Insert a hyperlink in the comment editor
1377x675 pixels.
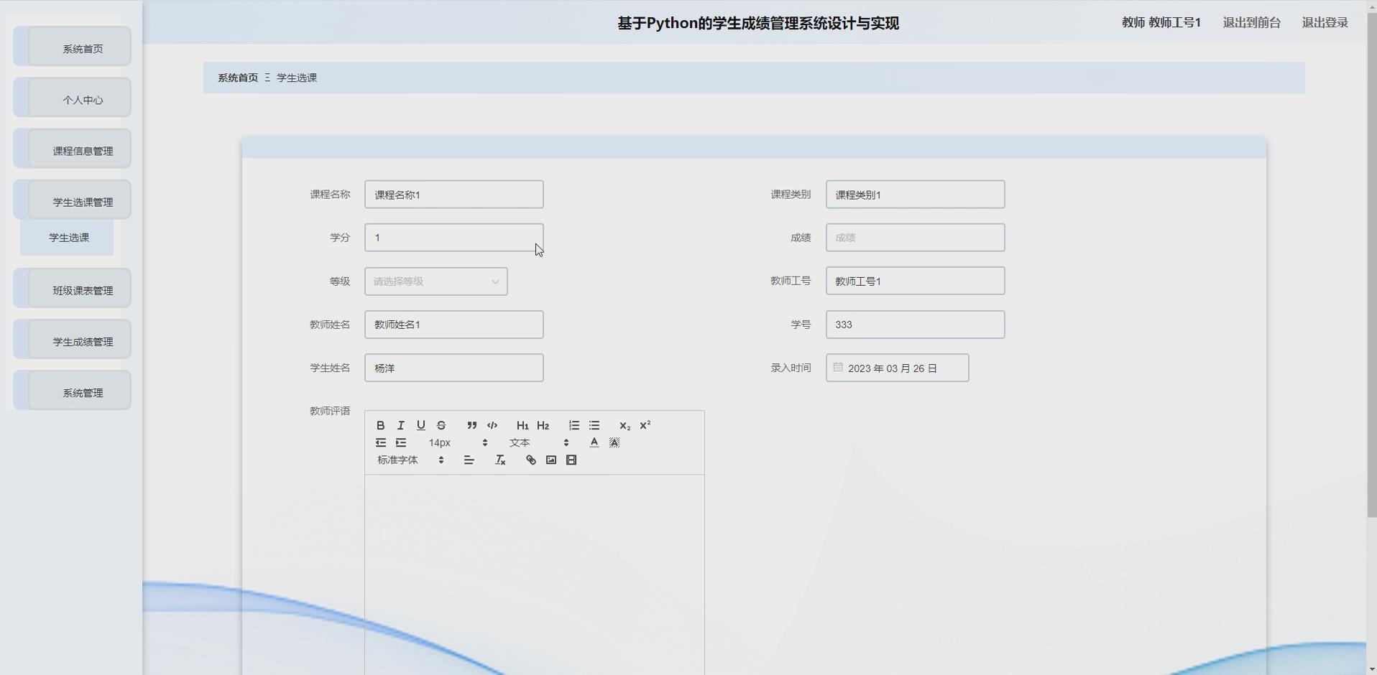pos(530,460)
